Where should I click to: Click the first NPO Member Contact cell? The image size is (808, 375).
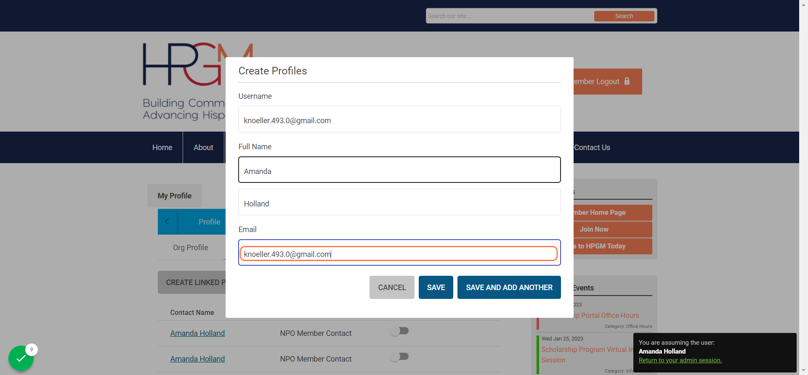(316, 333)
